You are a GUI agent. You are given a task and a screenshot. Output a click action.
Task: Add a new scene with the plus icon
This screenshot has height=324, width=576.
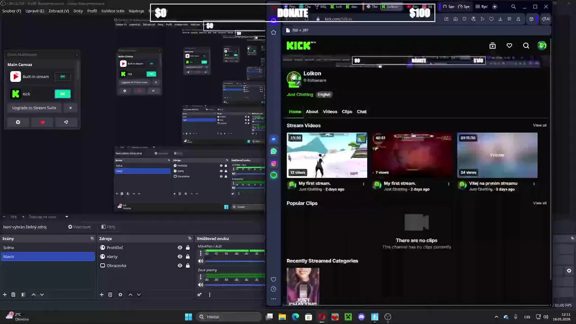tap(5, 295)
